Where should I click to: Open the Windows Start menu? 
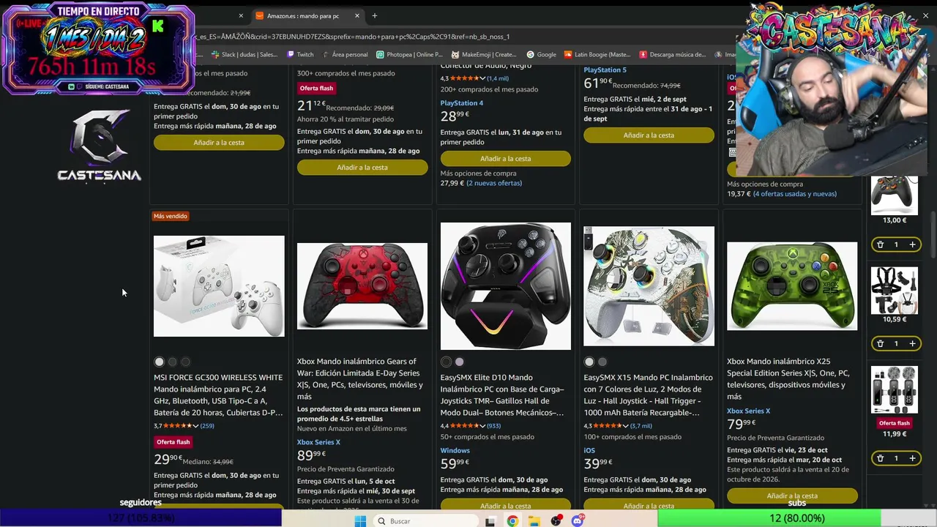tap(360, 521)
